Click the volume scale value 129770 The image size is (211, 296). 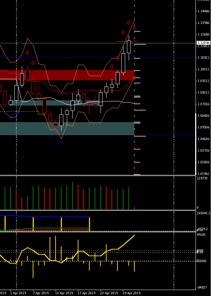[202, 178]
